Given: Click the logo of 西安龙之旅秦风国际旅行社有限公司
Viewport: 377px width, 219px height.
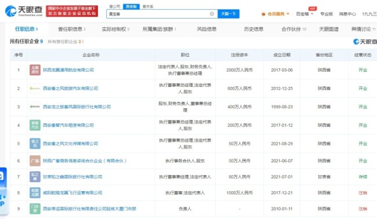Looking at the screenshot, I should [35, 107].
